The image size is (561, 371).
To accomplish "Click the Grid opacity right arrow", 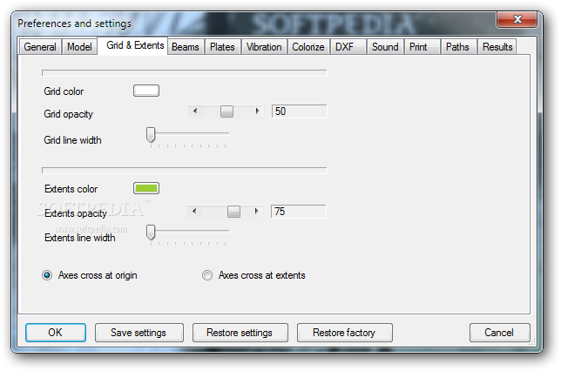I will coord(257,111).
